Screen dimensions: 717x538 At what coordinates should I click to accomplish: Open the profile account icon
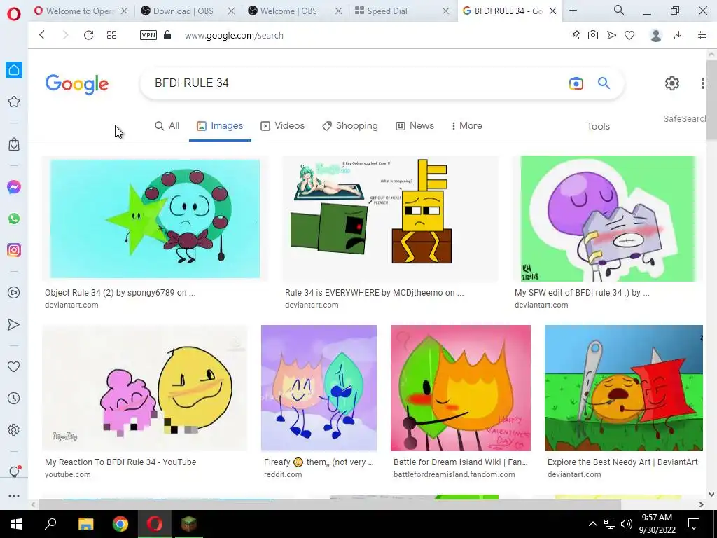(656, 35)
